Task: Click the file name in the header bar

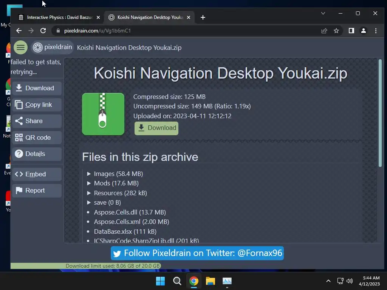Action: (x=129, y=48)
